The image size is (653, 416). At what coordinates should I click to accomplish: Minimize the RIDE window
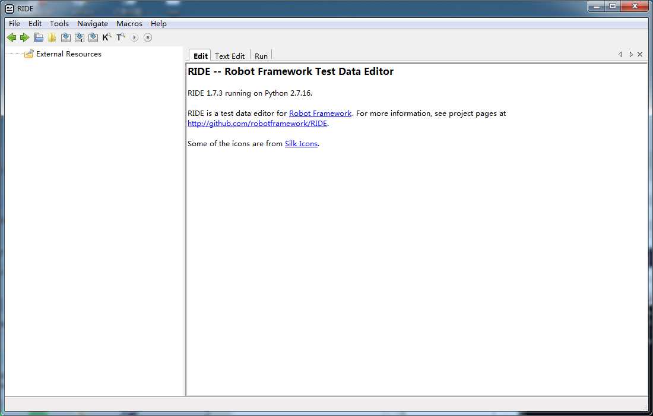coord(597,7)
